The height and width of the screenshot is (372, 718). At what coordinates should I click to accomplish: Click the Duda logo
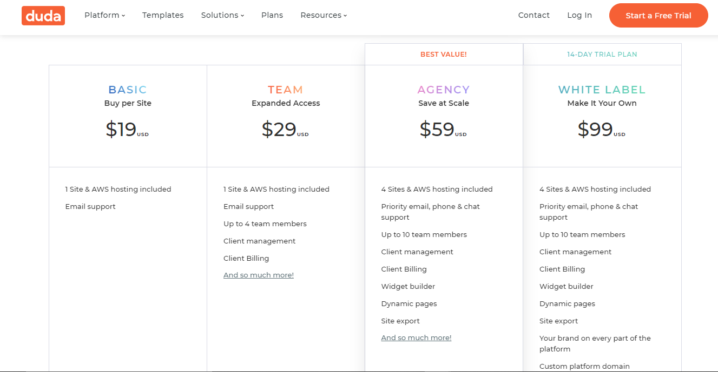[43, 16]
